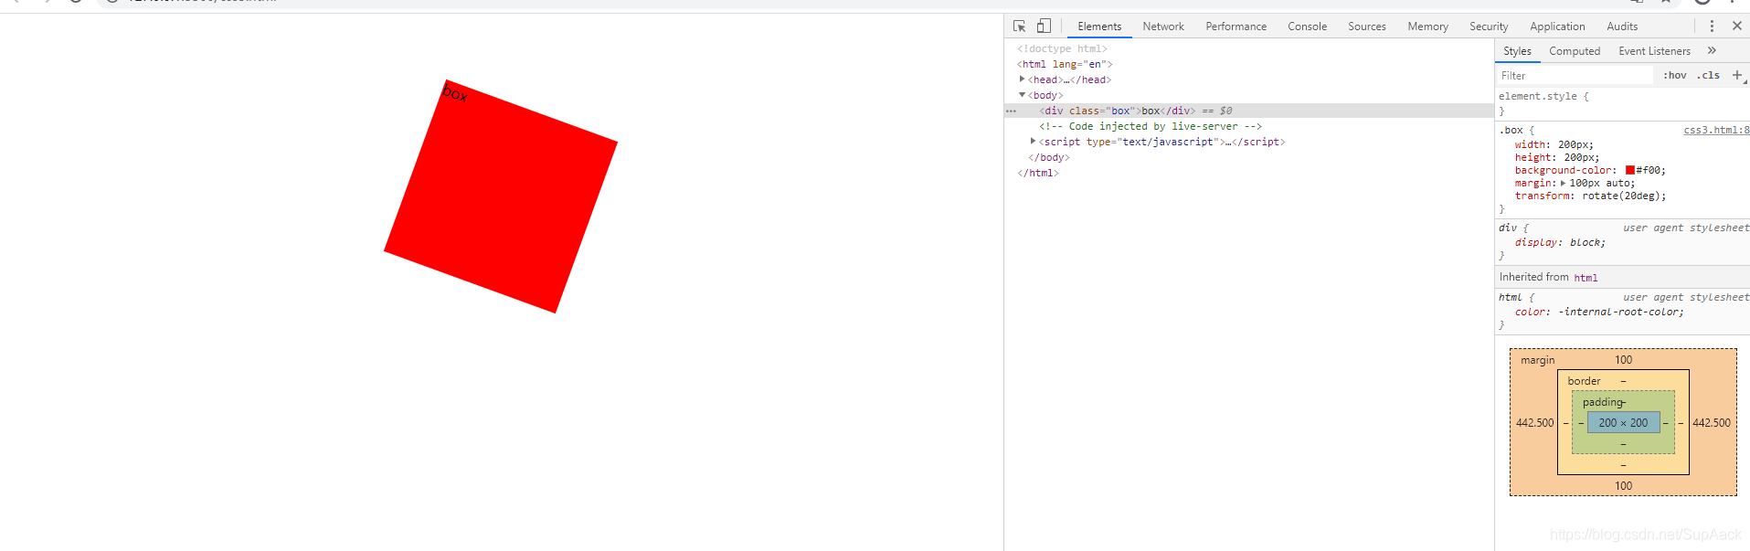Screen dimensions: 1750x551
Task: Select the live-server comment node
Action: click(1151, 126)
